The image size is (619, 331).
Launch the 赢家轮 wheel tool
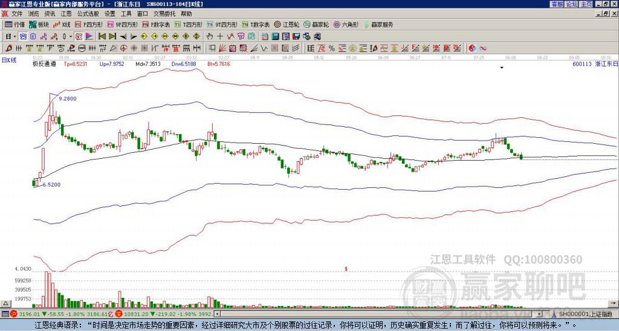(x=316, y=24)
